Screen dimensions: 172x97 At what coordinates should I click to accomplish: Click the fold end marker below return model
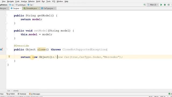tap(6, 23)
